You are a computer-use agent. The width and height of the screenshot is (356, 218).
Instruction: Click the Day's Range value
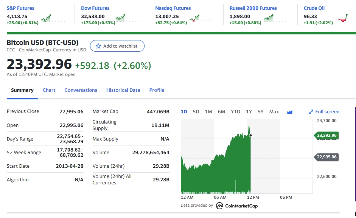(70, 139)
